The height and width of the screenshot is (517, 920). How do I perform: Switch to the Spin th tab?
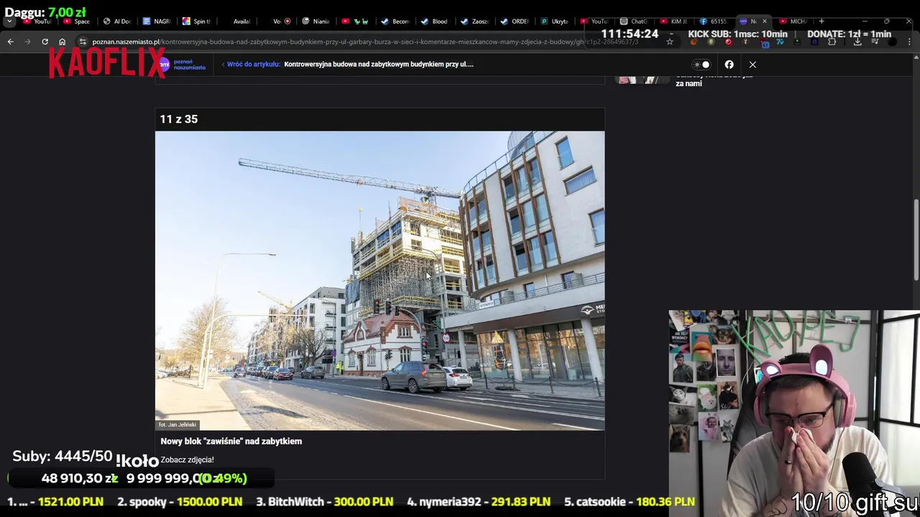pyautogui.click(x=196, y=22)
